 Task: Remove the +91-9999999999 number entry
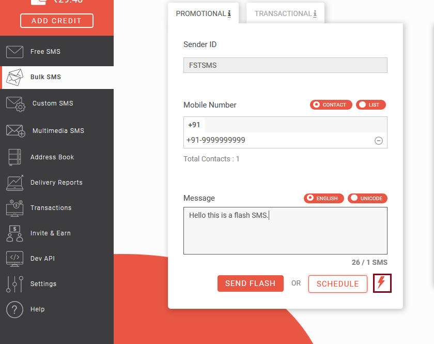pos(379,140)
